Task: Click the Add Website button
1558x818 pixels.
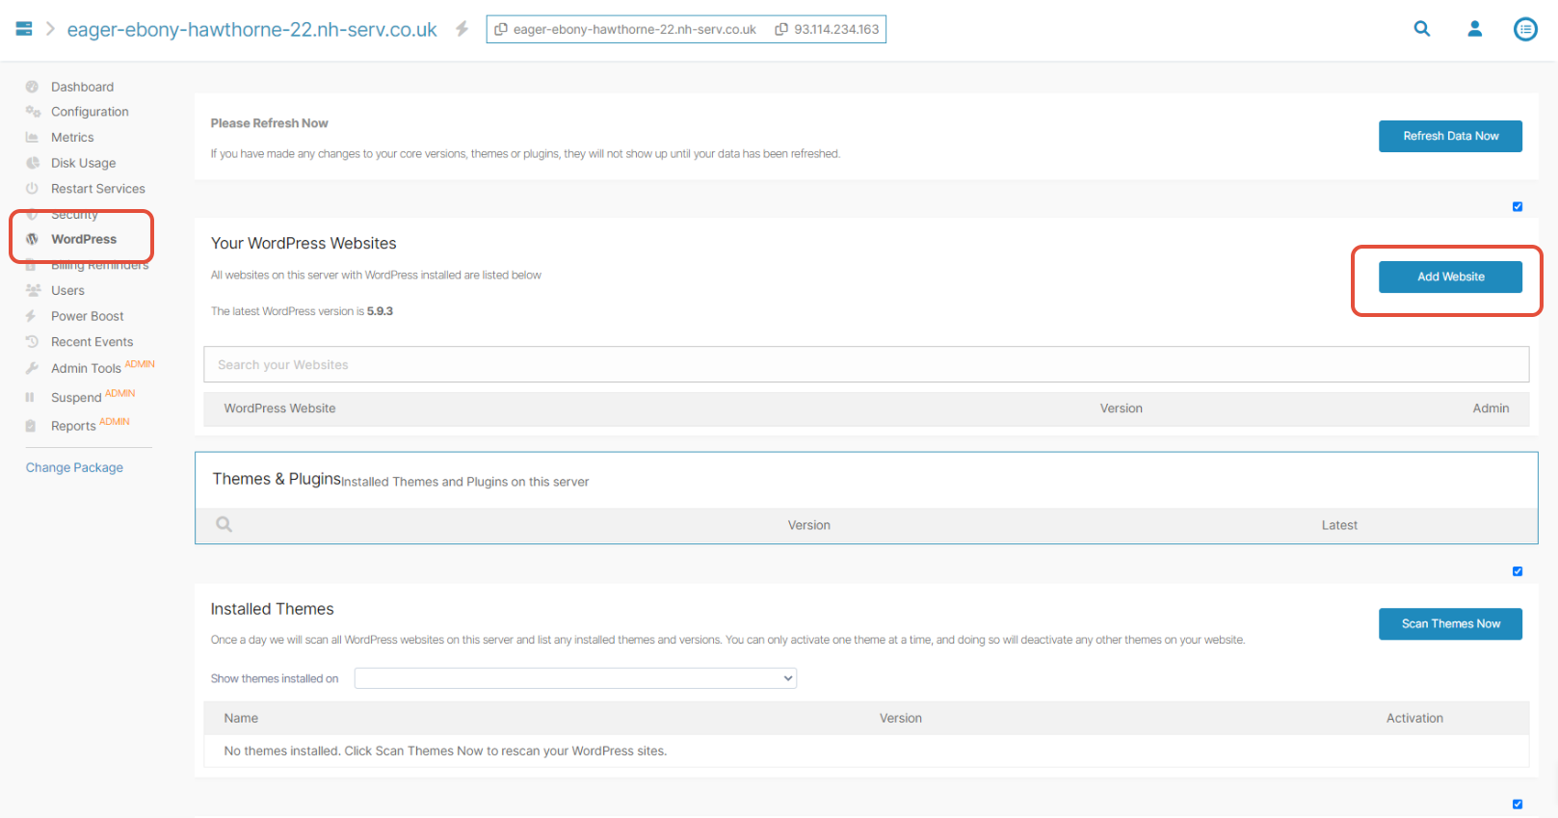Action: pos(1450,277)
